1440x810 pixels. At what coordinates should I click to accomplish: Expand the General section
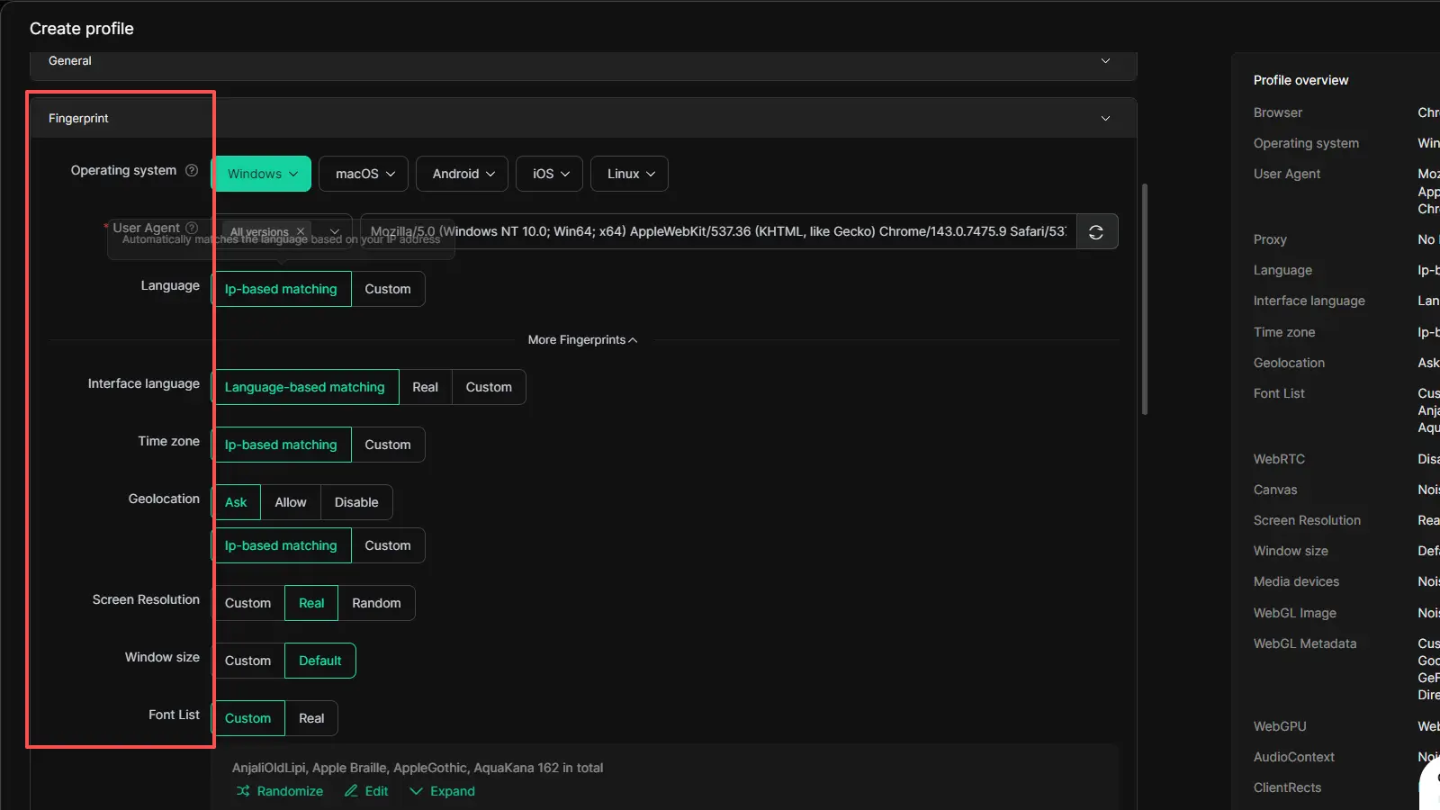click(1105, 61)
